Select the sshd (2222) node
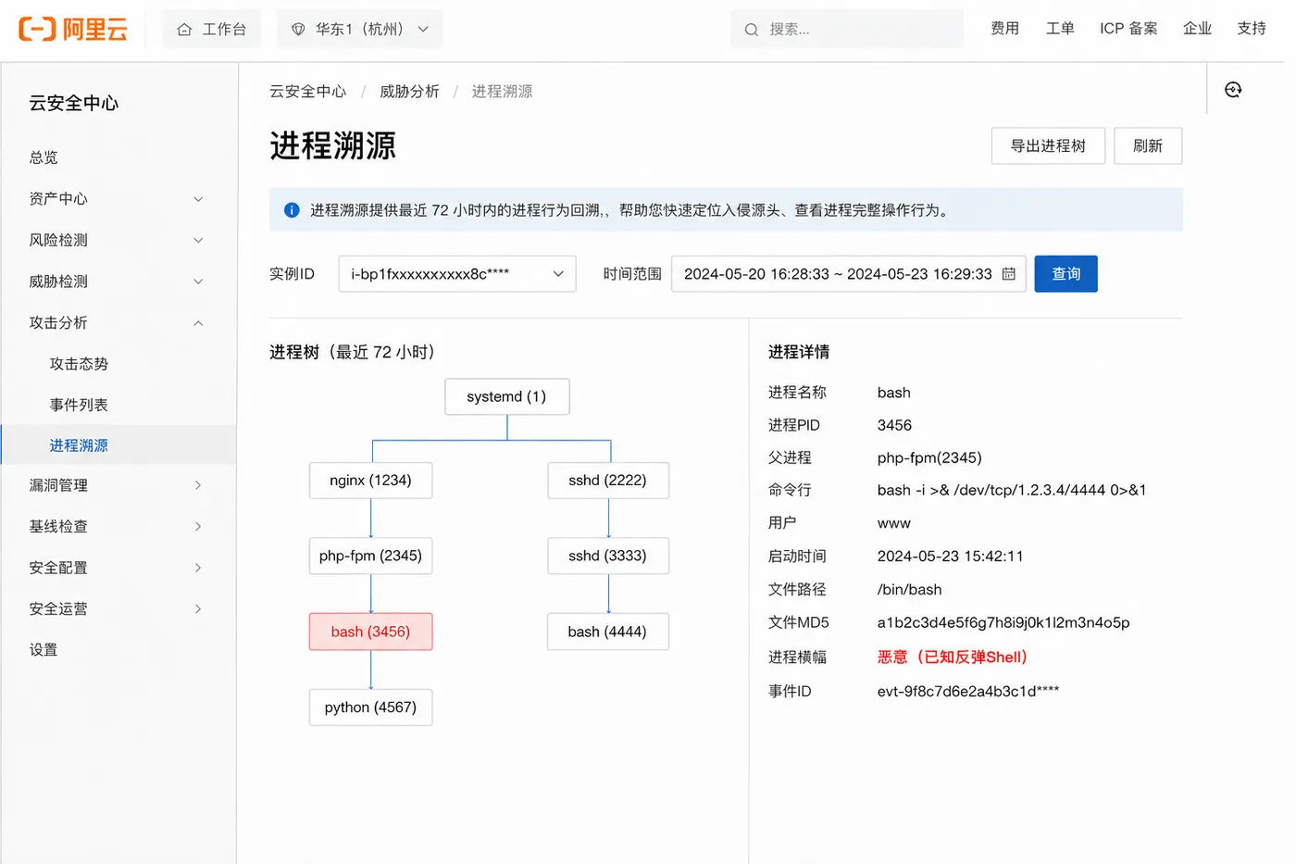The width and height of the screenshot is (1296, 864). pos(607,481)
